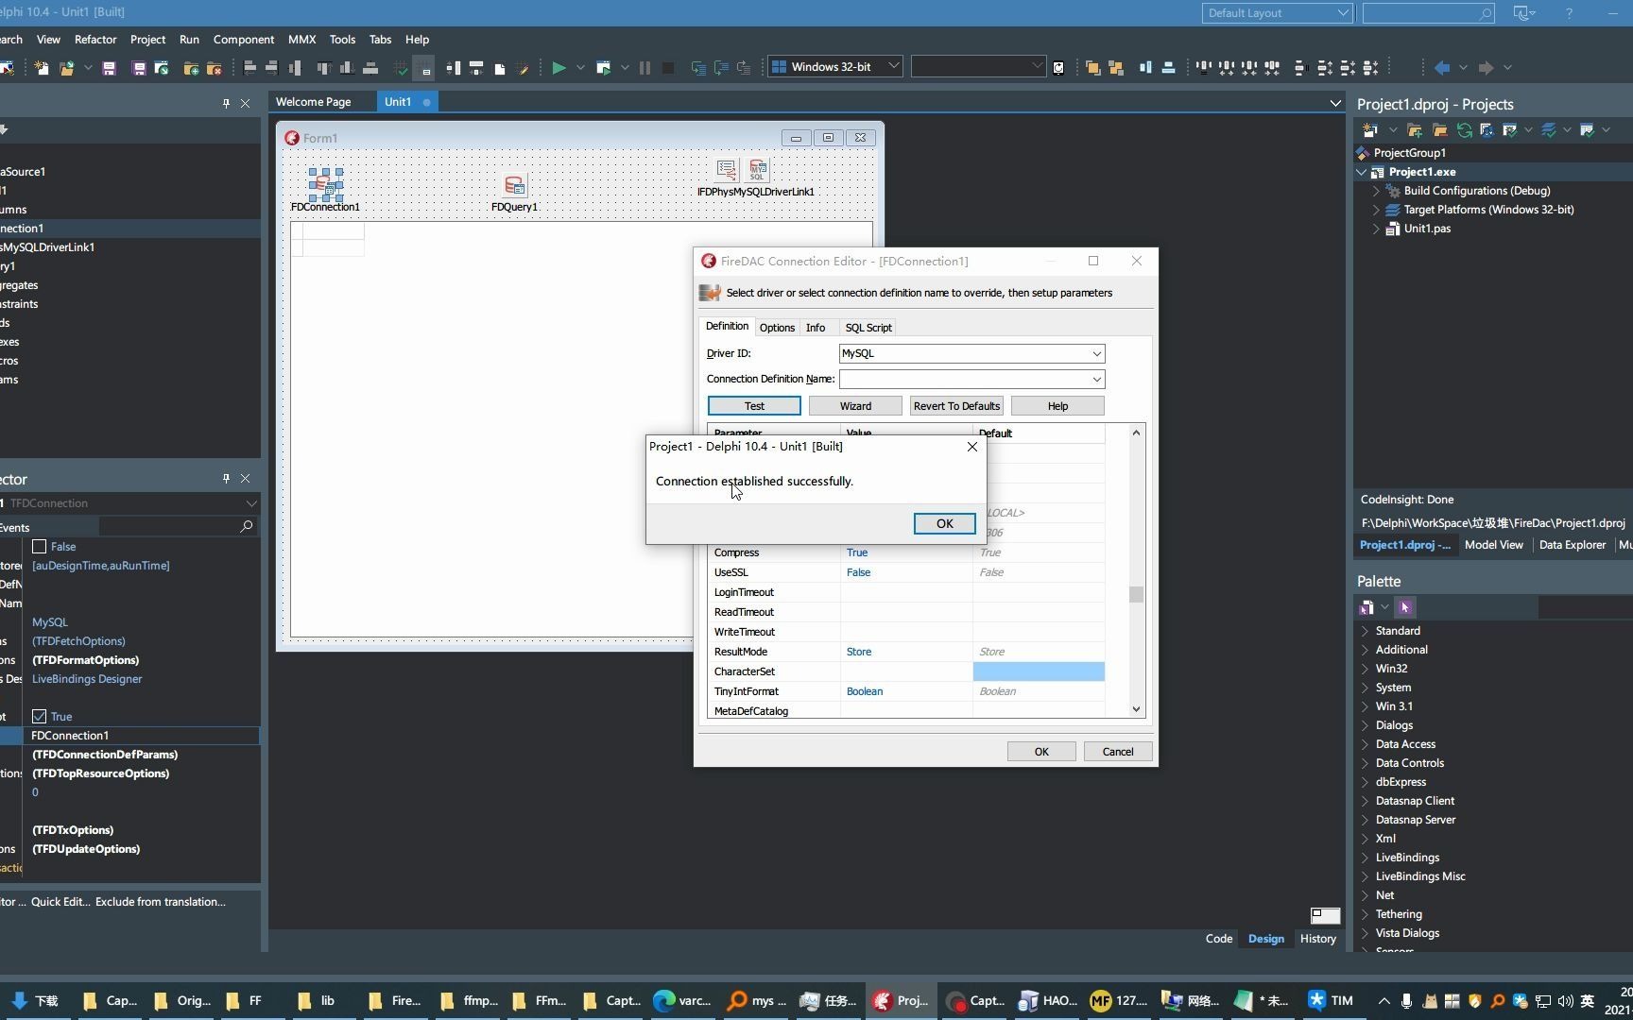1633x1020 pixels.
Task: Expand the Data Access palette category
Action: 1365,744
